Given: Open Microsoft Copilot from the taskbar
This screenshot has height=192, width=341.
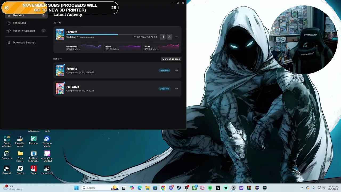Looking at the screenshot, I should click(x=132, y=188).
